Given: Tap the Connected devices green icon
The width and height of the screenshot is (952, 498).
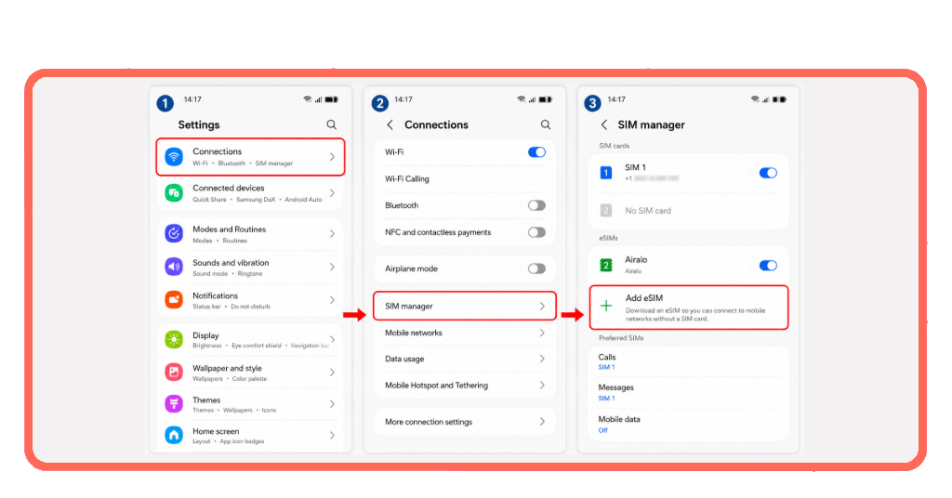Looking at the screenshot, I should 174,193.
